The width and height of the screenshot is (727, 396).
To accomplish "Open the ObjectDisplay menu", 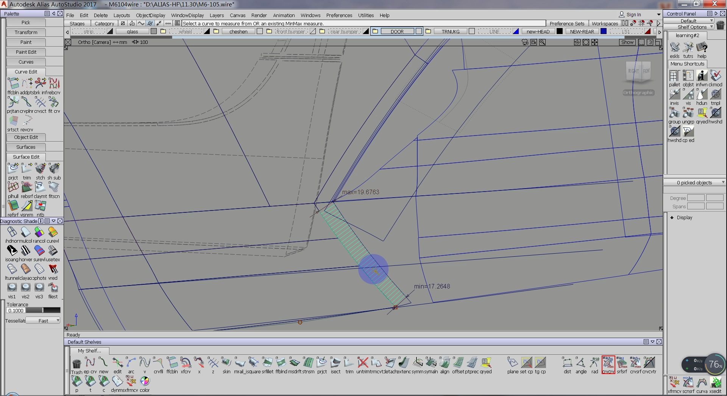I will [150, 15].
